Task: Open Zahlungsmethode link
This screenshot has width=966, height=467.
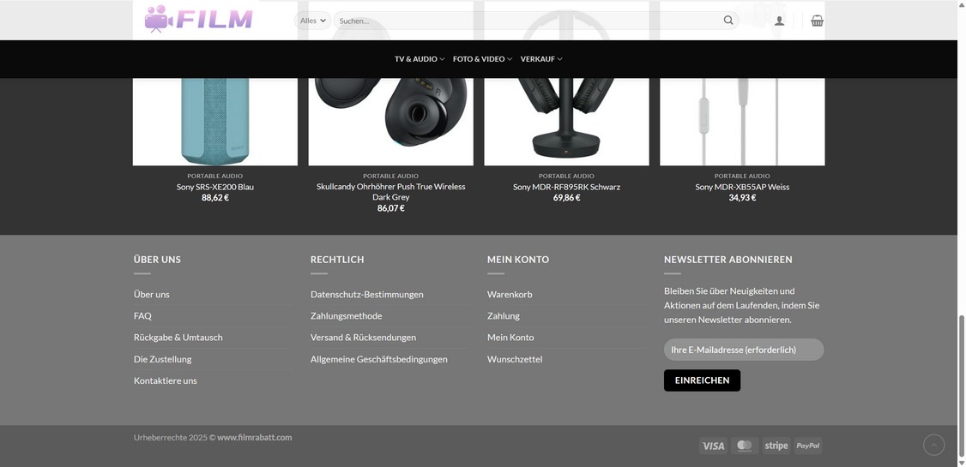Action: pyautogui.click(x=347, y=315)
